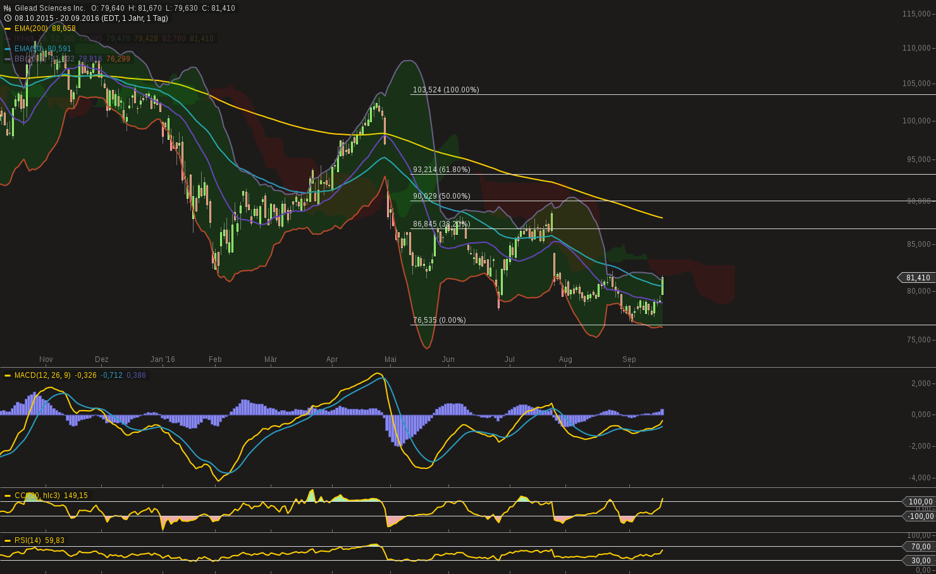The width and height of the screenshot is (936, 574).
Task: Click the candlestick chart-type icon beside Gilead Sciences
Action: 8,8
